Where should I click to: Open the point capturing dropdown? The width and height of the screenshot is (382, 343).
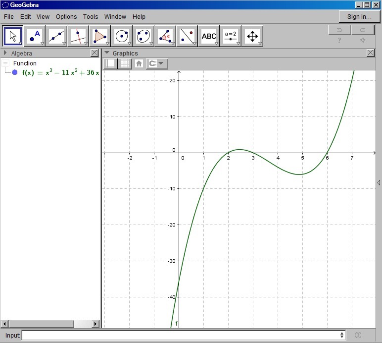[x=157, y=63]
